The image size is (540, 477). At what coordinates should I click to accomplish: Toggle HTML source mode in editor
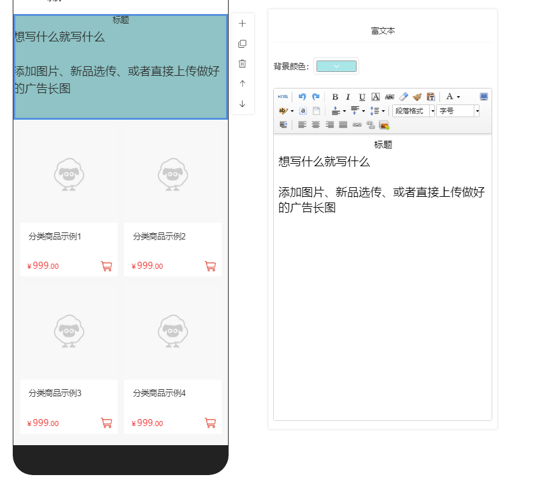pyautogui.click(x=283, y=97)
